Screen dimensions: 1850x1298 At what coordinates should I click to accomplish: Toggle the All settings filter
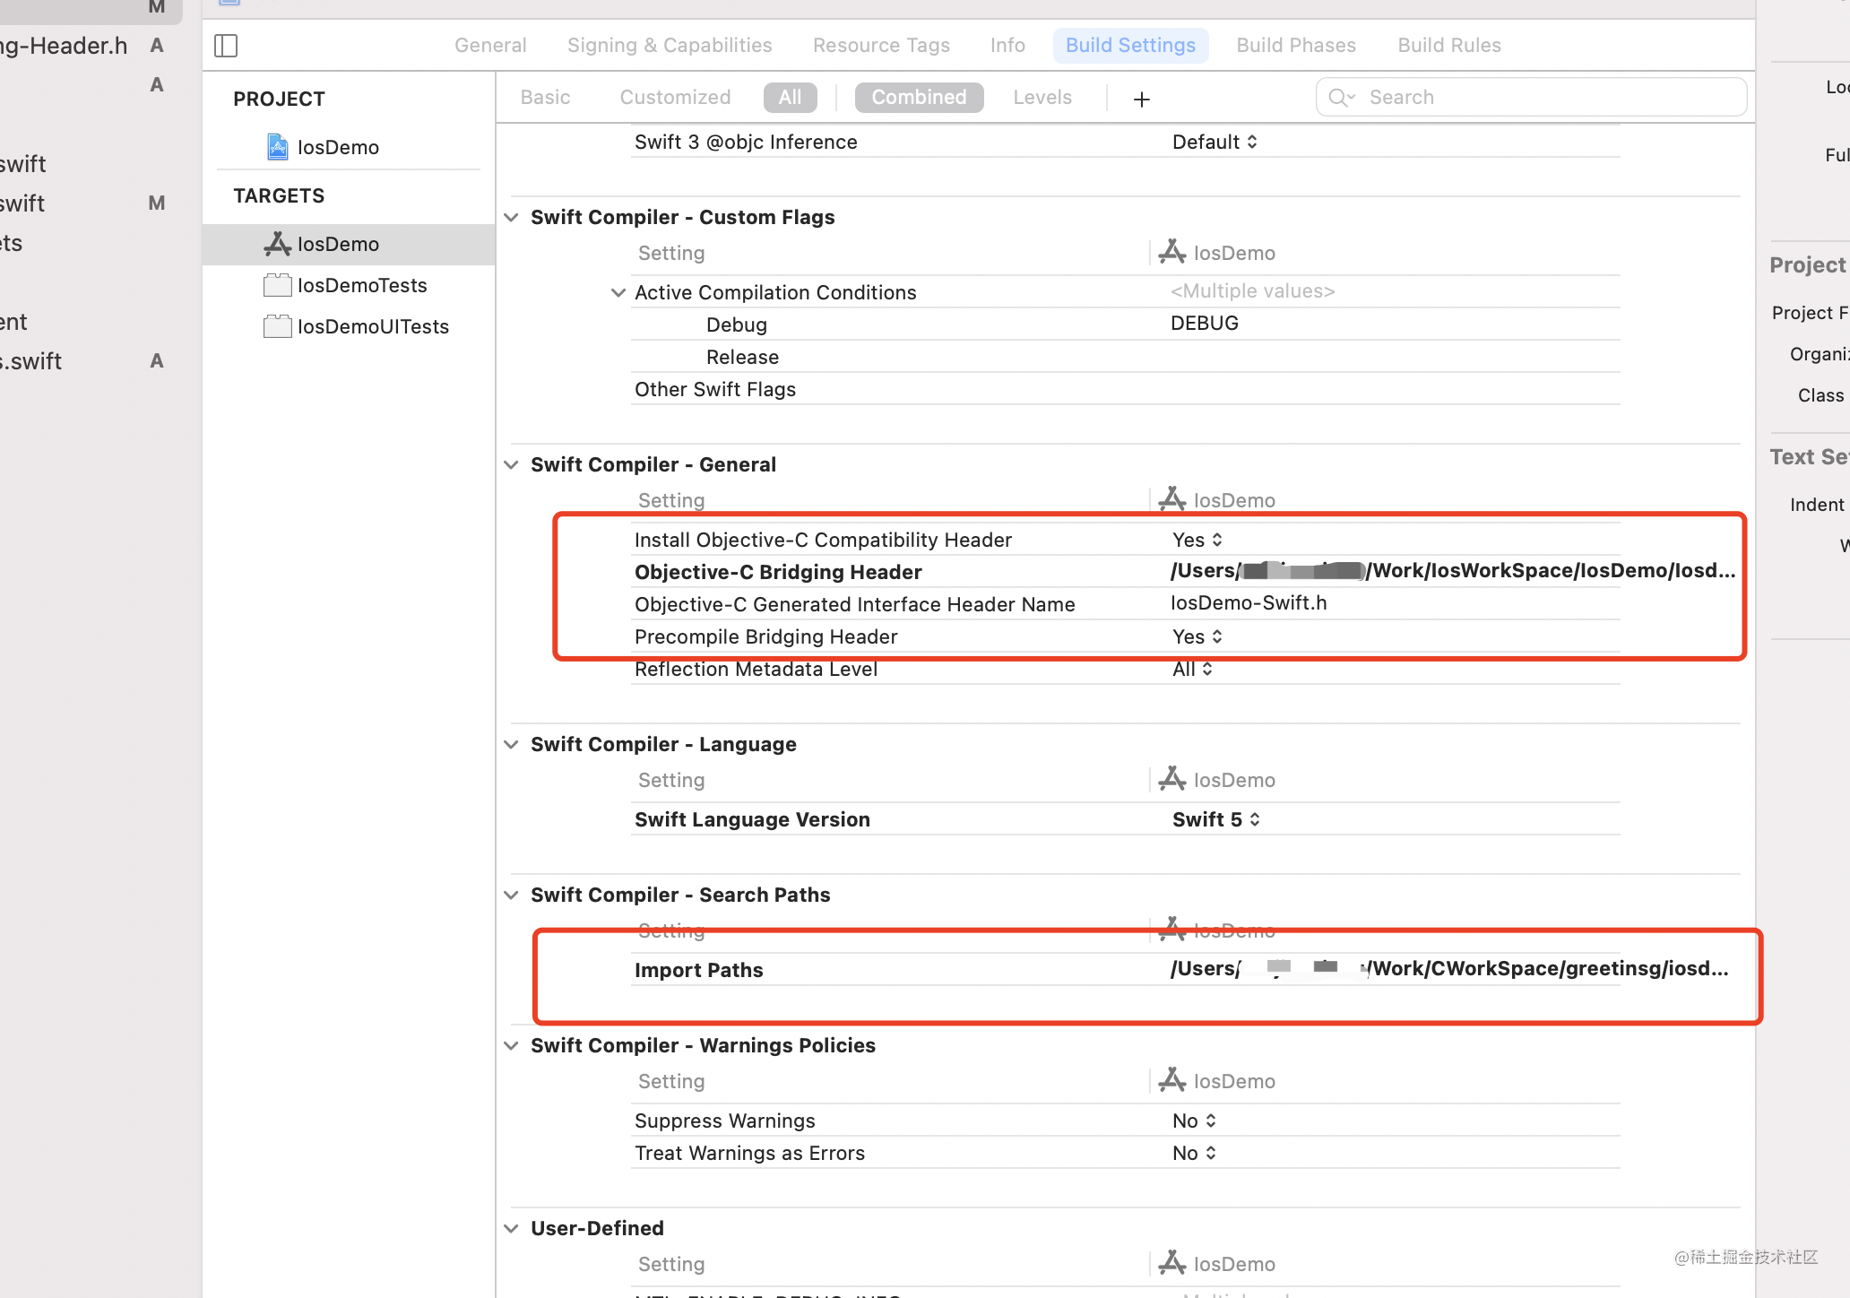790,98
